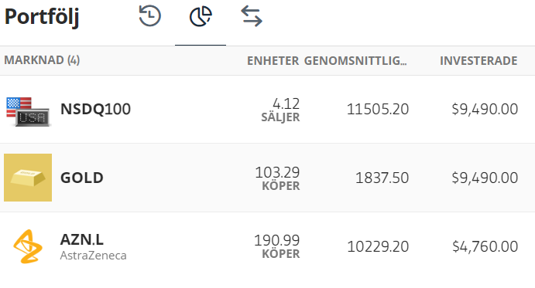Click AstraZeneca invested amount $4,760.00
Screen dimensions: 535x288
[x=485, y=246]
